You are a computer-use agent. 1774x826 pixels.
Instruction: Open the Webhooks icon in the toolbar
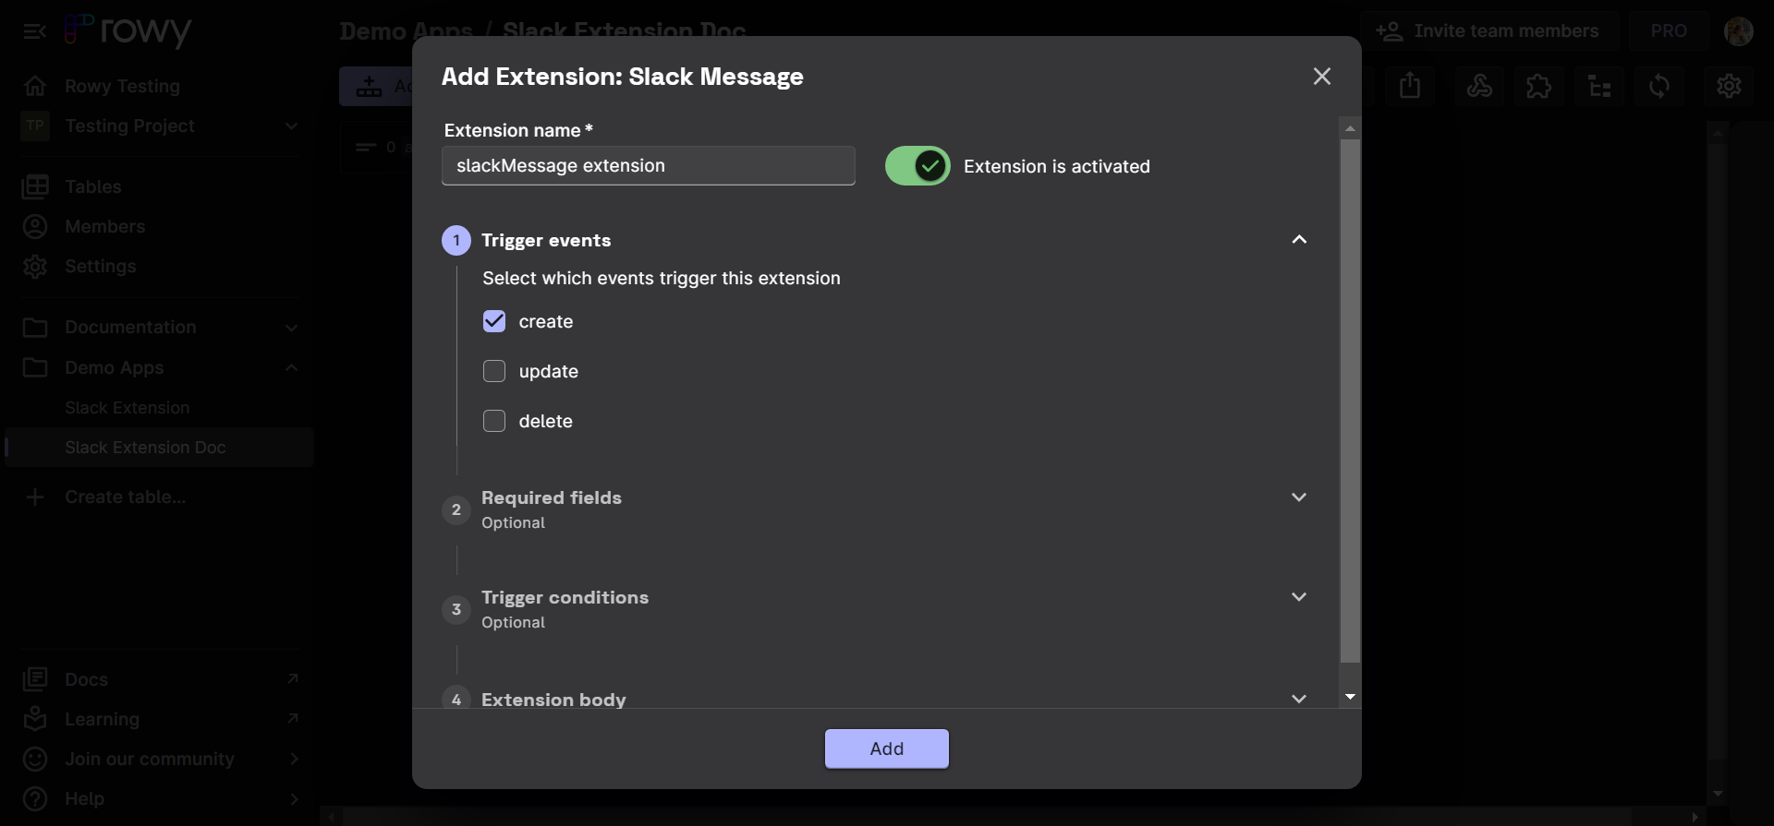tap(1479, 87)
